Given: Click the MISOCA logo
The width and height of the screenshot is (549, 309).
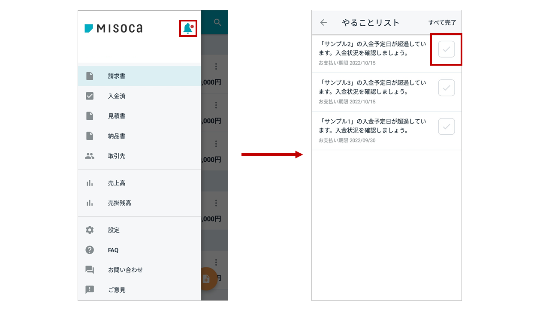Looking at the screenshot, I should click(114, 28).
